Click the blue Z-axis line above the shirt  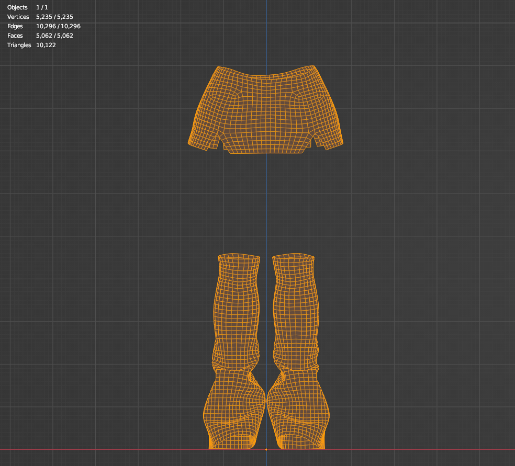point(266,31)
